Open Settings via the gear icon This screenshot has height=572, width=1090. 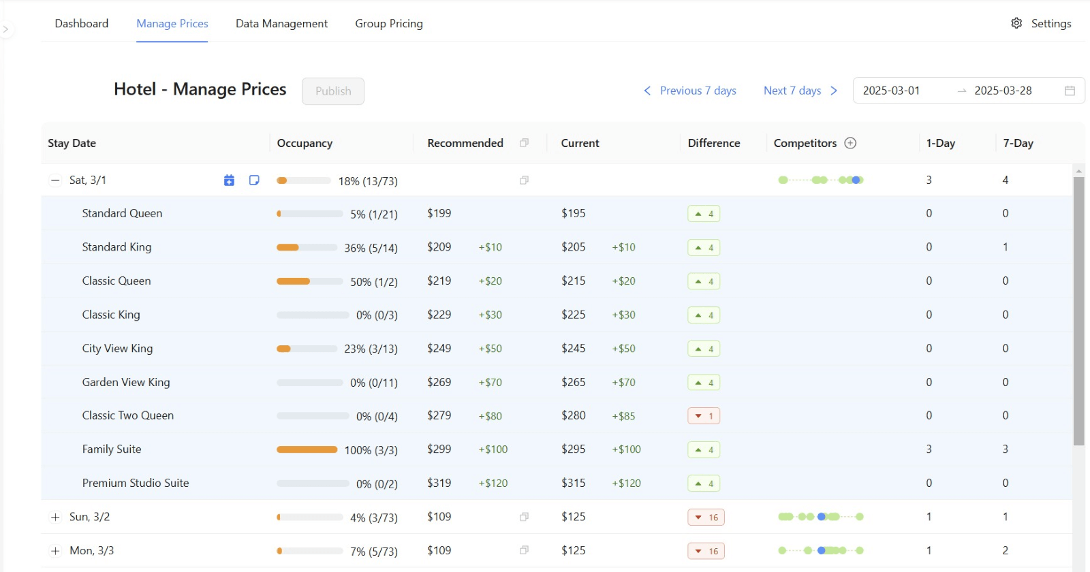(1016, 23)
